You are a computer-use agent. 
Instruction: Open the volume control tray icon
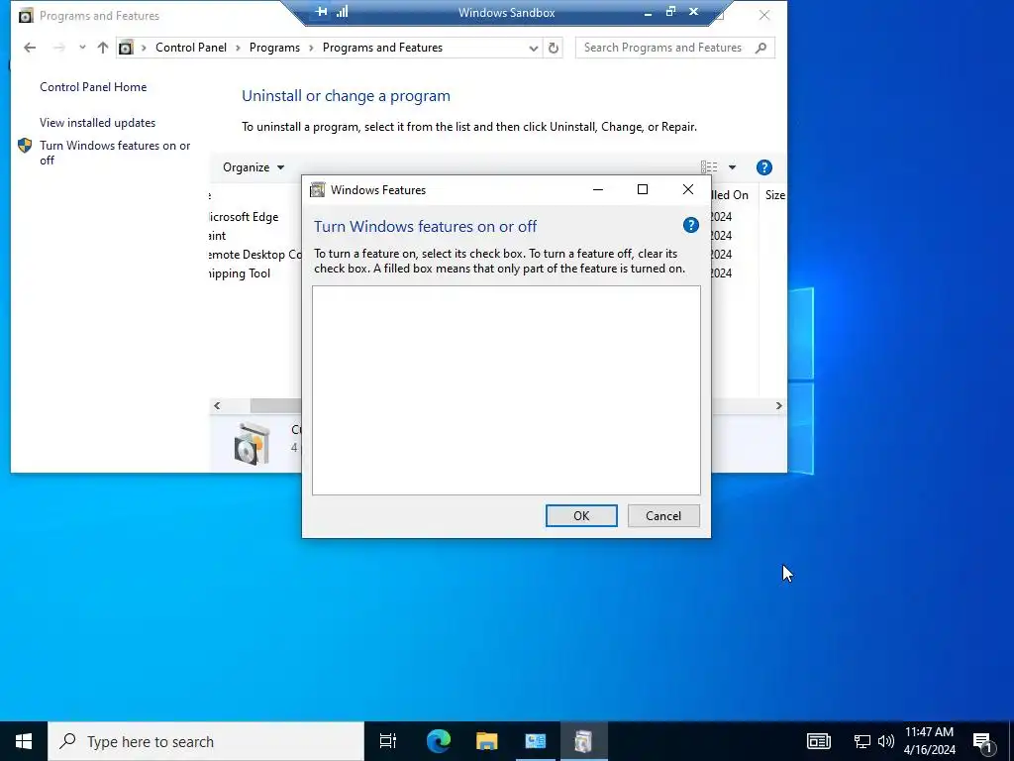coord(886,741)
